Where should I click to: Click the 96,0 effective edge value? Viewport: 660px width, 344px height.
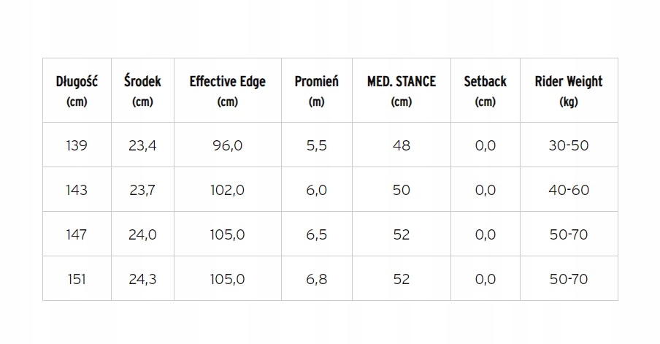[x=227, y=145]
